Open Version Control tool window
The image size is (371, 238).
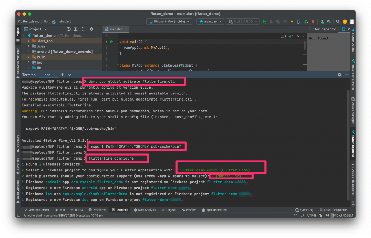37,210
